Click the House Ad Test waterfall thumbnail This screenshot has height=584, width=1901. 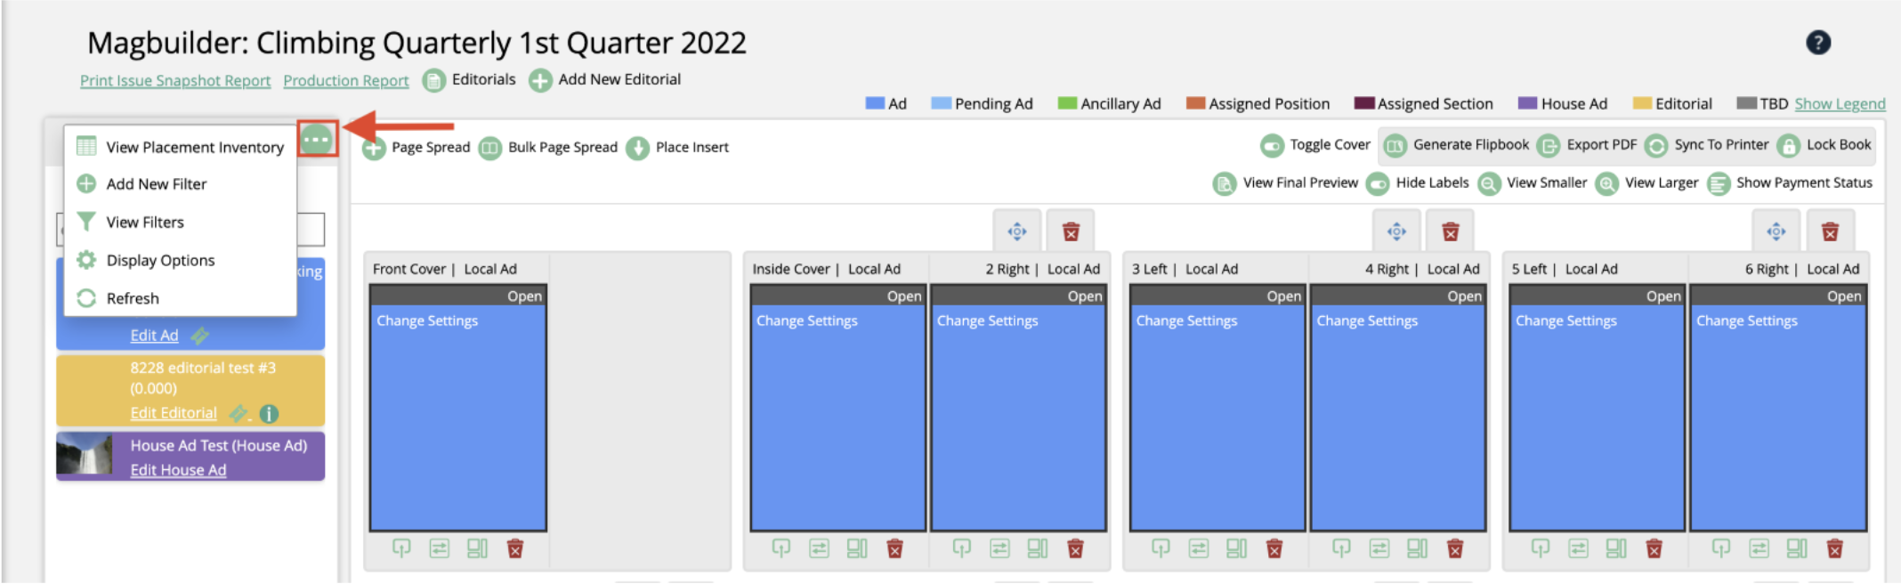coord(85,455)
